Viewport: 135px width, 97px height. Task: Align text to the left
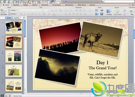[x=66, y=14]
